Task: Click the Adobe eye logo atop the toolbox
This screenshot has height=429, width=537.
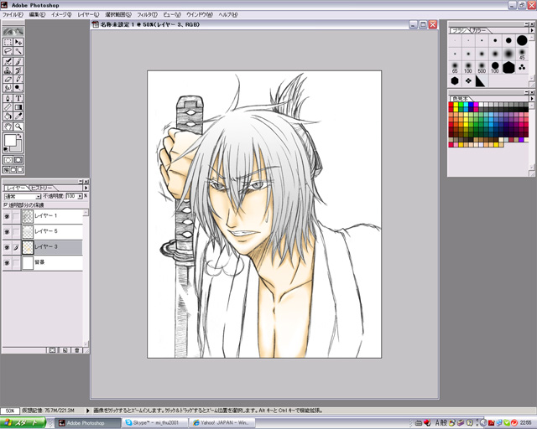Action: tap(13, 32)
